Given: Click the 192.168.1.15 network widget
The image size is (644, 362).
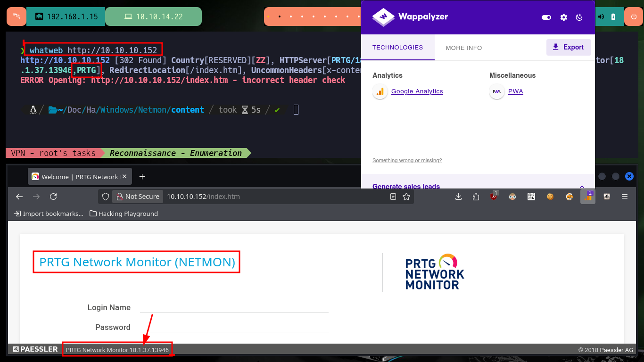Looking at the screenshot, I should (x=66, y=16).
